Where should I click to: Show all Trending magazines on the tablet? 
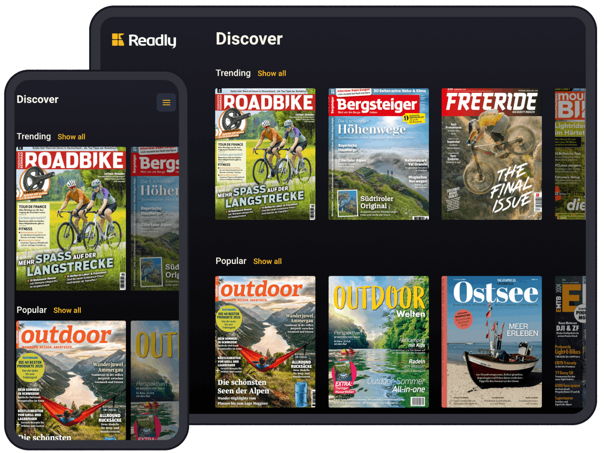pos(272,73)
